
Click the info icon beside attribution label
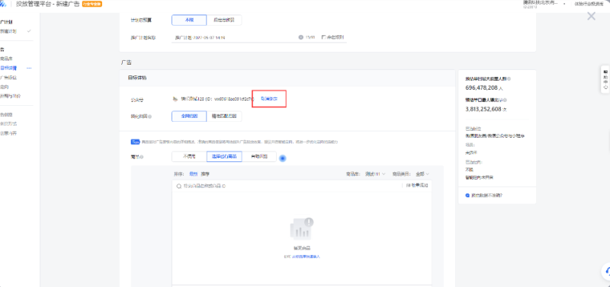(x=150, y=116)
